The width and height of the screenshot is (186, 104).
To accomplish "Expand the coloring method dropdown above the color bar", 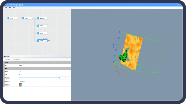I will pos(44,81).
